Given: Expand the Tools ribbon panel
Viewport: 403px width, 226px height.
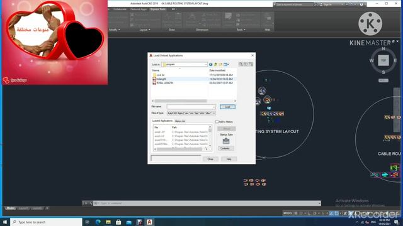Looking at the screenshot, I should [241, 30].
